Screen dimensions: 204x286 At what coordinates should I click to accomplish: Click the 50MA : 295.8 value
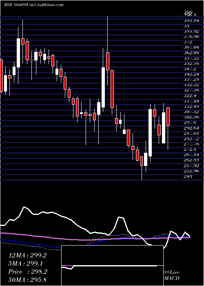point(27,279)
